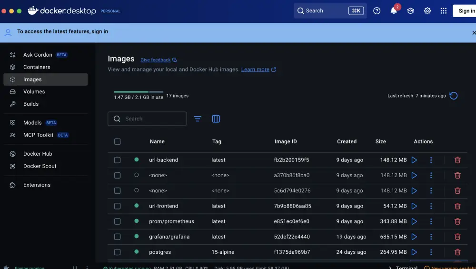Refresh the images list
Image resolution: width=476 pixels, height=269 pixels.
pos(454,96)
